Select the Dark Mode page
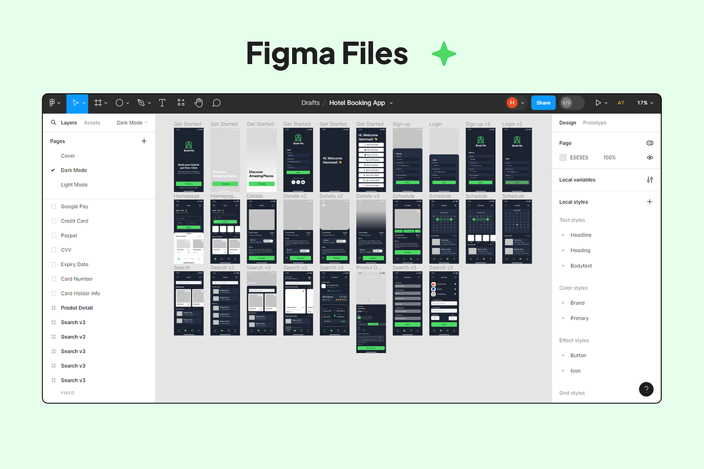The width and height of the screenshot is (704, 469). click(x=74, y=170)
